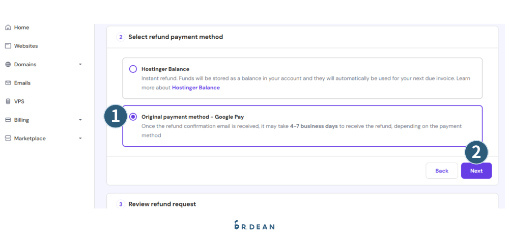Click the VPS database icon
Viewport: 509px width, 239px height.
(8, 101)
